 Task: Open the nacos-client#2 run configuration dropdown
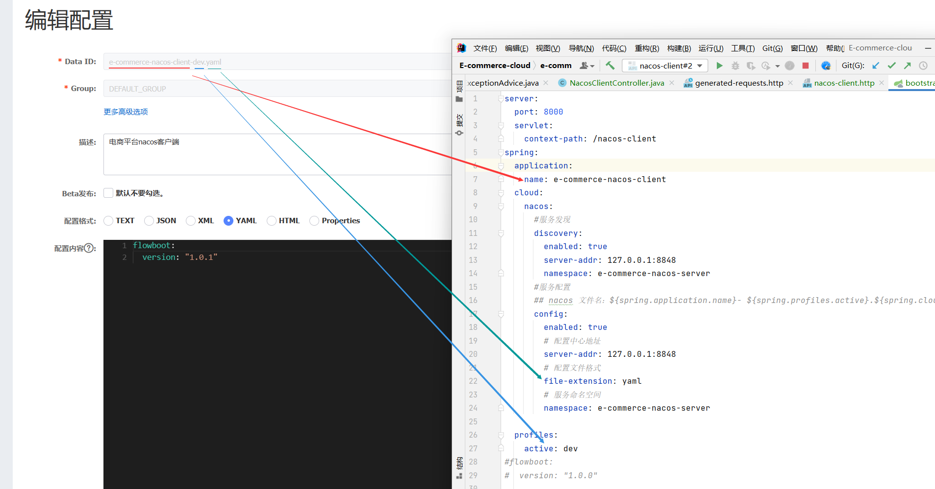point(664,66)
